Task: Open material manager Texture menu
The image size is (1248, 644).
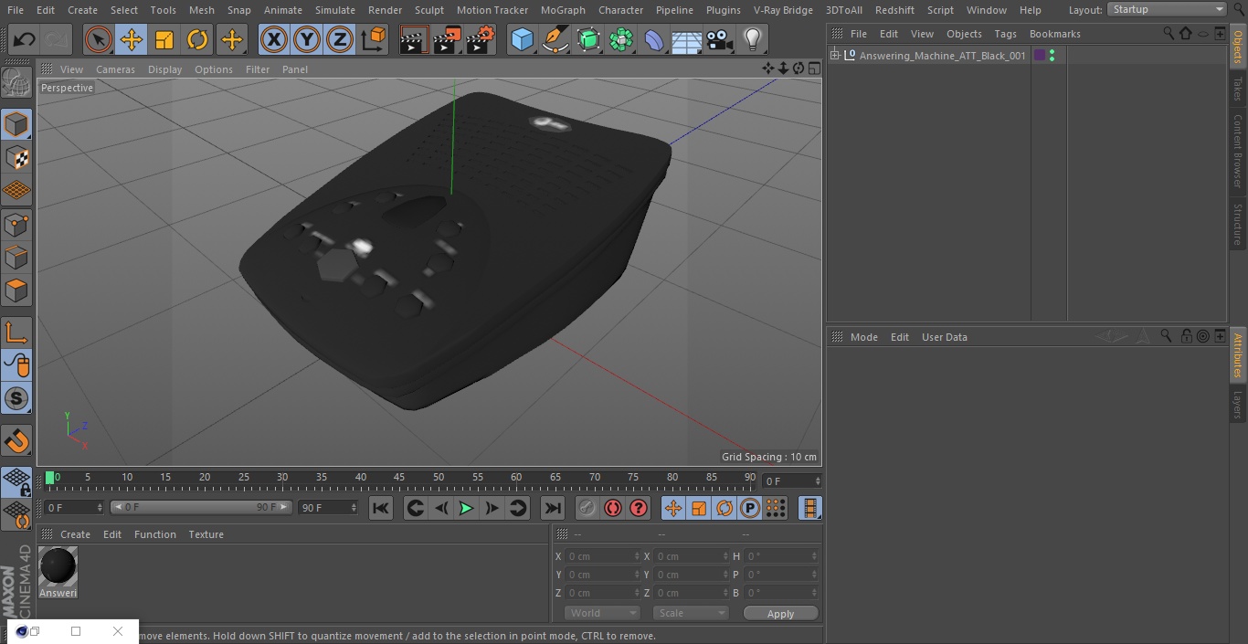Action: (x=206, y=534)
